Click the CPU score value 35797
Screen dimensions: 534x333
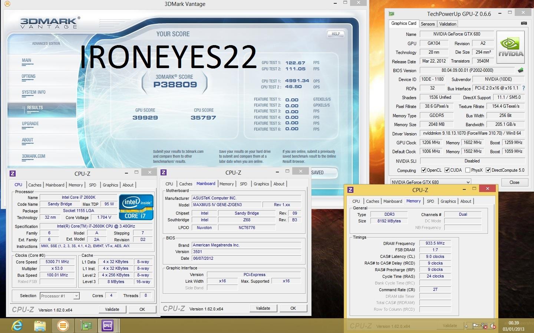click(203, 118)
